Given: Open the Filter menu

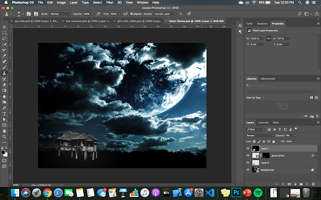Looking at the screenshot, I should tap(109, 2).
